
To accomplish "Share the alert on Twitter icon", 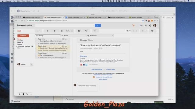I will (x=86, y=64).
